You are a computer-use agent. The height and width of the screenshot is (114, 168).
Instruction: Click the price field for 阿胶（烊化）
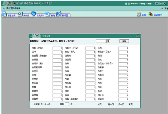tap(57, 48)
